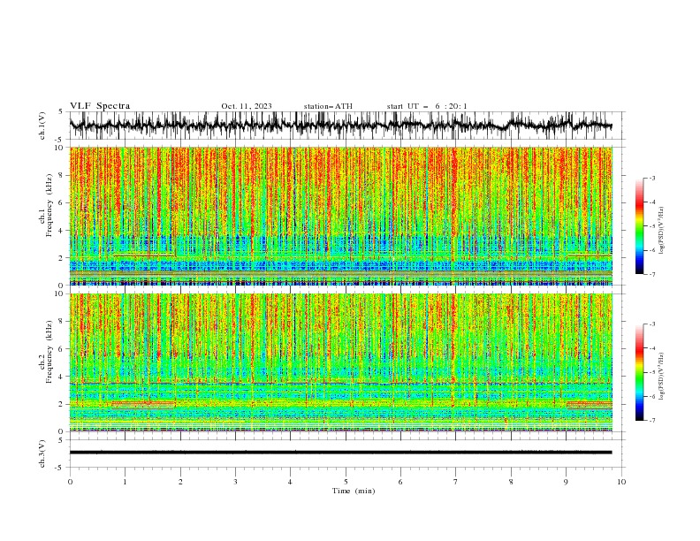Click the "9" tick on the time axis

[566, 482]
